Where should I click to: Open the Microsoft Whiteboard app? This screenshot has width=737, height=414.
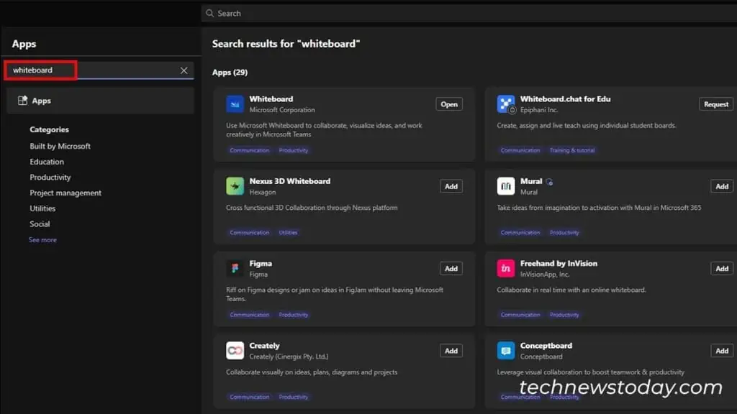pyautogui.click(x=449, y=103)
